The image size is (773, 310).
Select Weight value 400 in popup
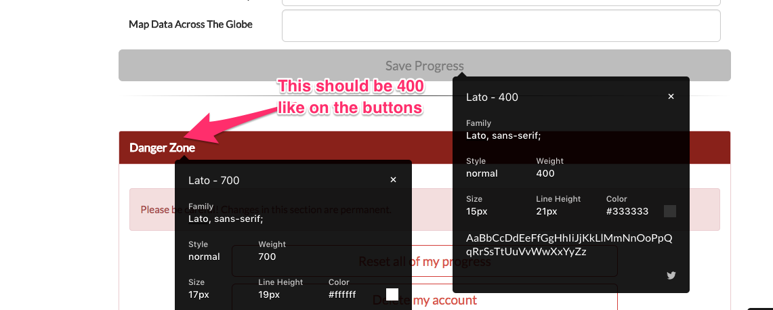pos(545,173)
